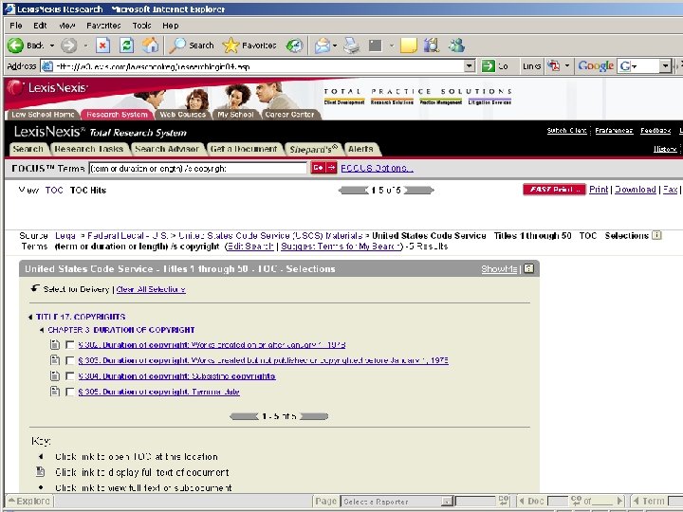Click the Edit toolbar icon next to printer
Screen dimensions: 683x512
[375, 46]
